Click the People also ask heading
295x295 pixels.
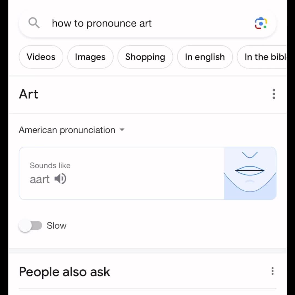point(64,272)
